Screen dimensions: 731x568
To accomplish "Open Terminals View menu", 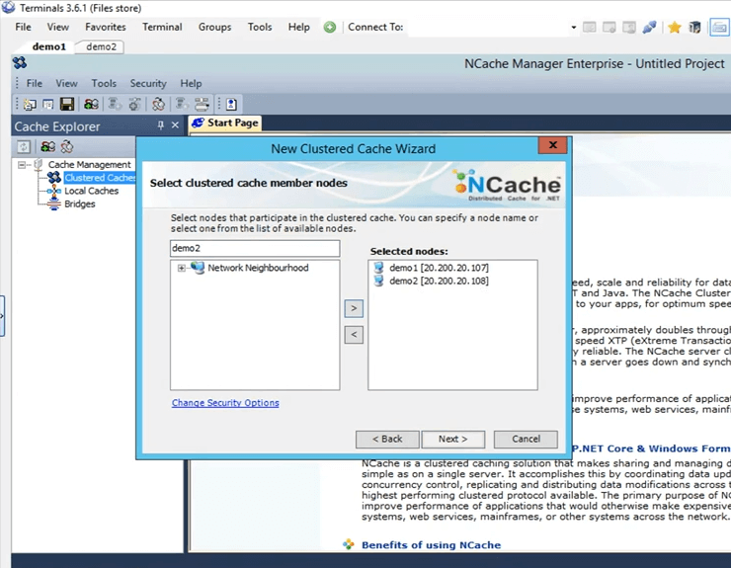I will point(58,27).
